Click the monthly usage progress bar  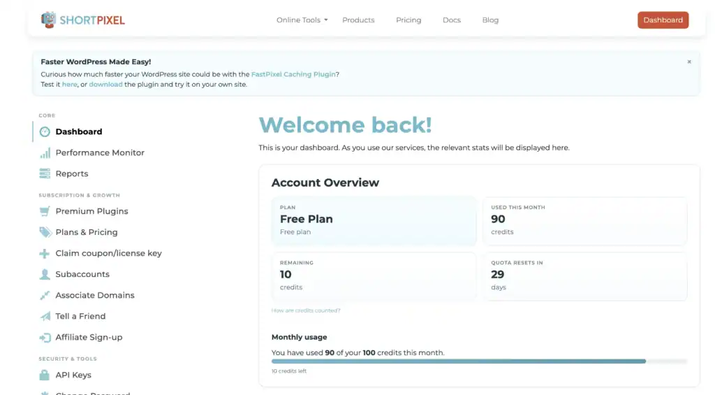[479, 361]
